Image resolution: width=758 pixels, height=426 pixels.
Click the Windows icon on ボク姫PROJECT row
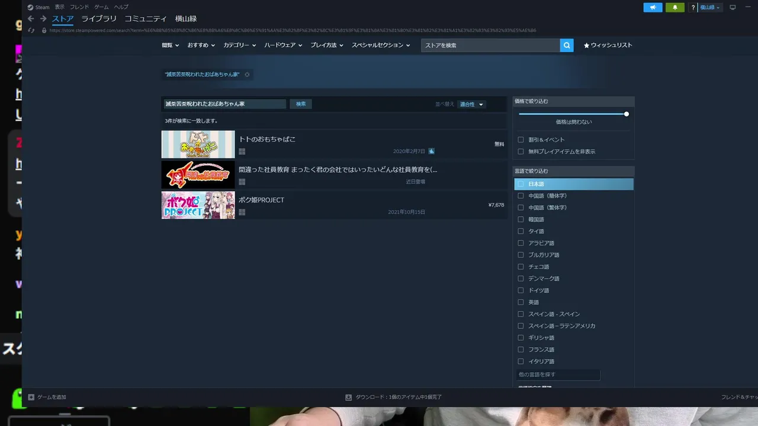242,212
